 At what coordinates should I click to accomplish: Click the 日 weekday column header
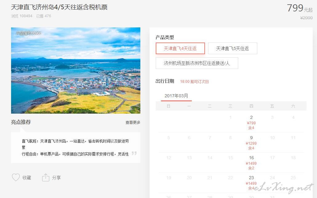pos(168,106)
